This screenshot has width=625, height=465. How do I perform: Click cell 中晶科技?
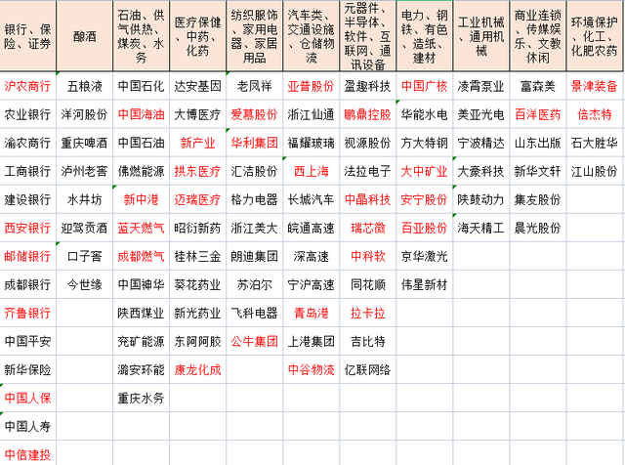367,199
